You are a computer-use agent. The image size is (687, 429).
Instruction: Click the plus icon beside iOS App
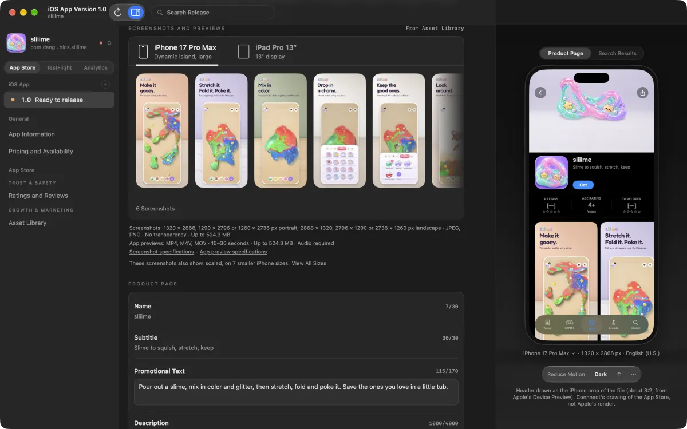pos(105,84)
